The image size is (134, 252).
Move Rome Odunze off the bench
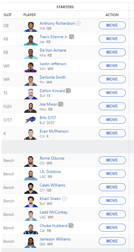click(x=112, y=160)
